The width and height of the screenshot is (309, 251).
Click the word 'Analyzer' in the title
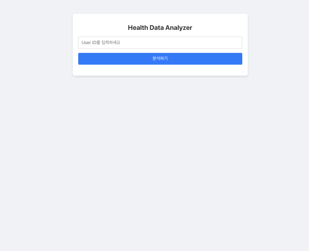[x=179, y=28]
